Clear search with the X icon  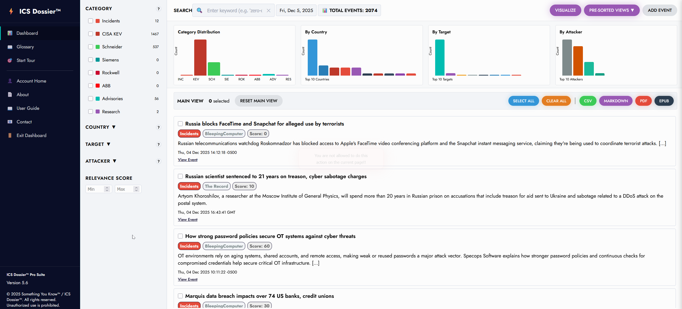click(x=268, y=10)
